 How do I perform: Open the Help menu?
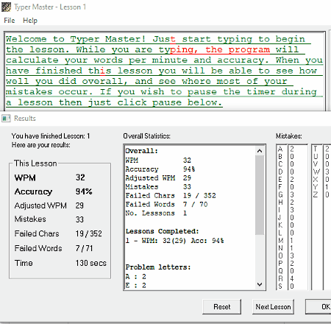click(30, 21)
